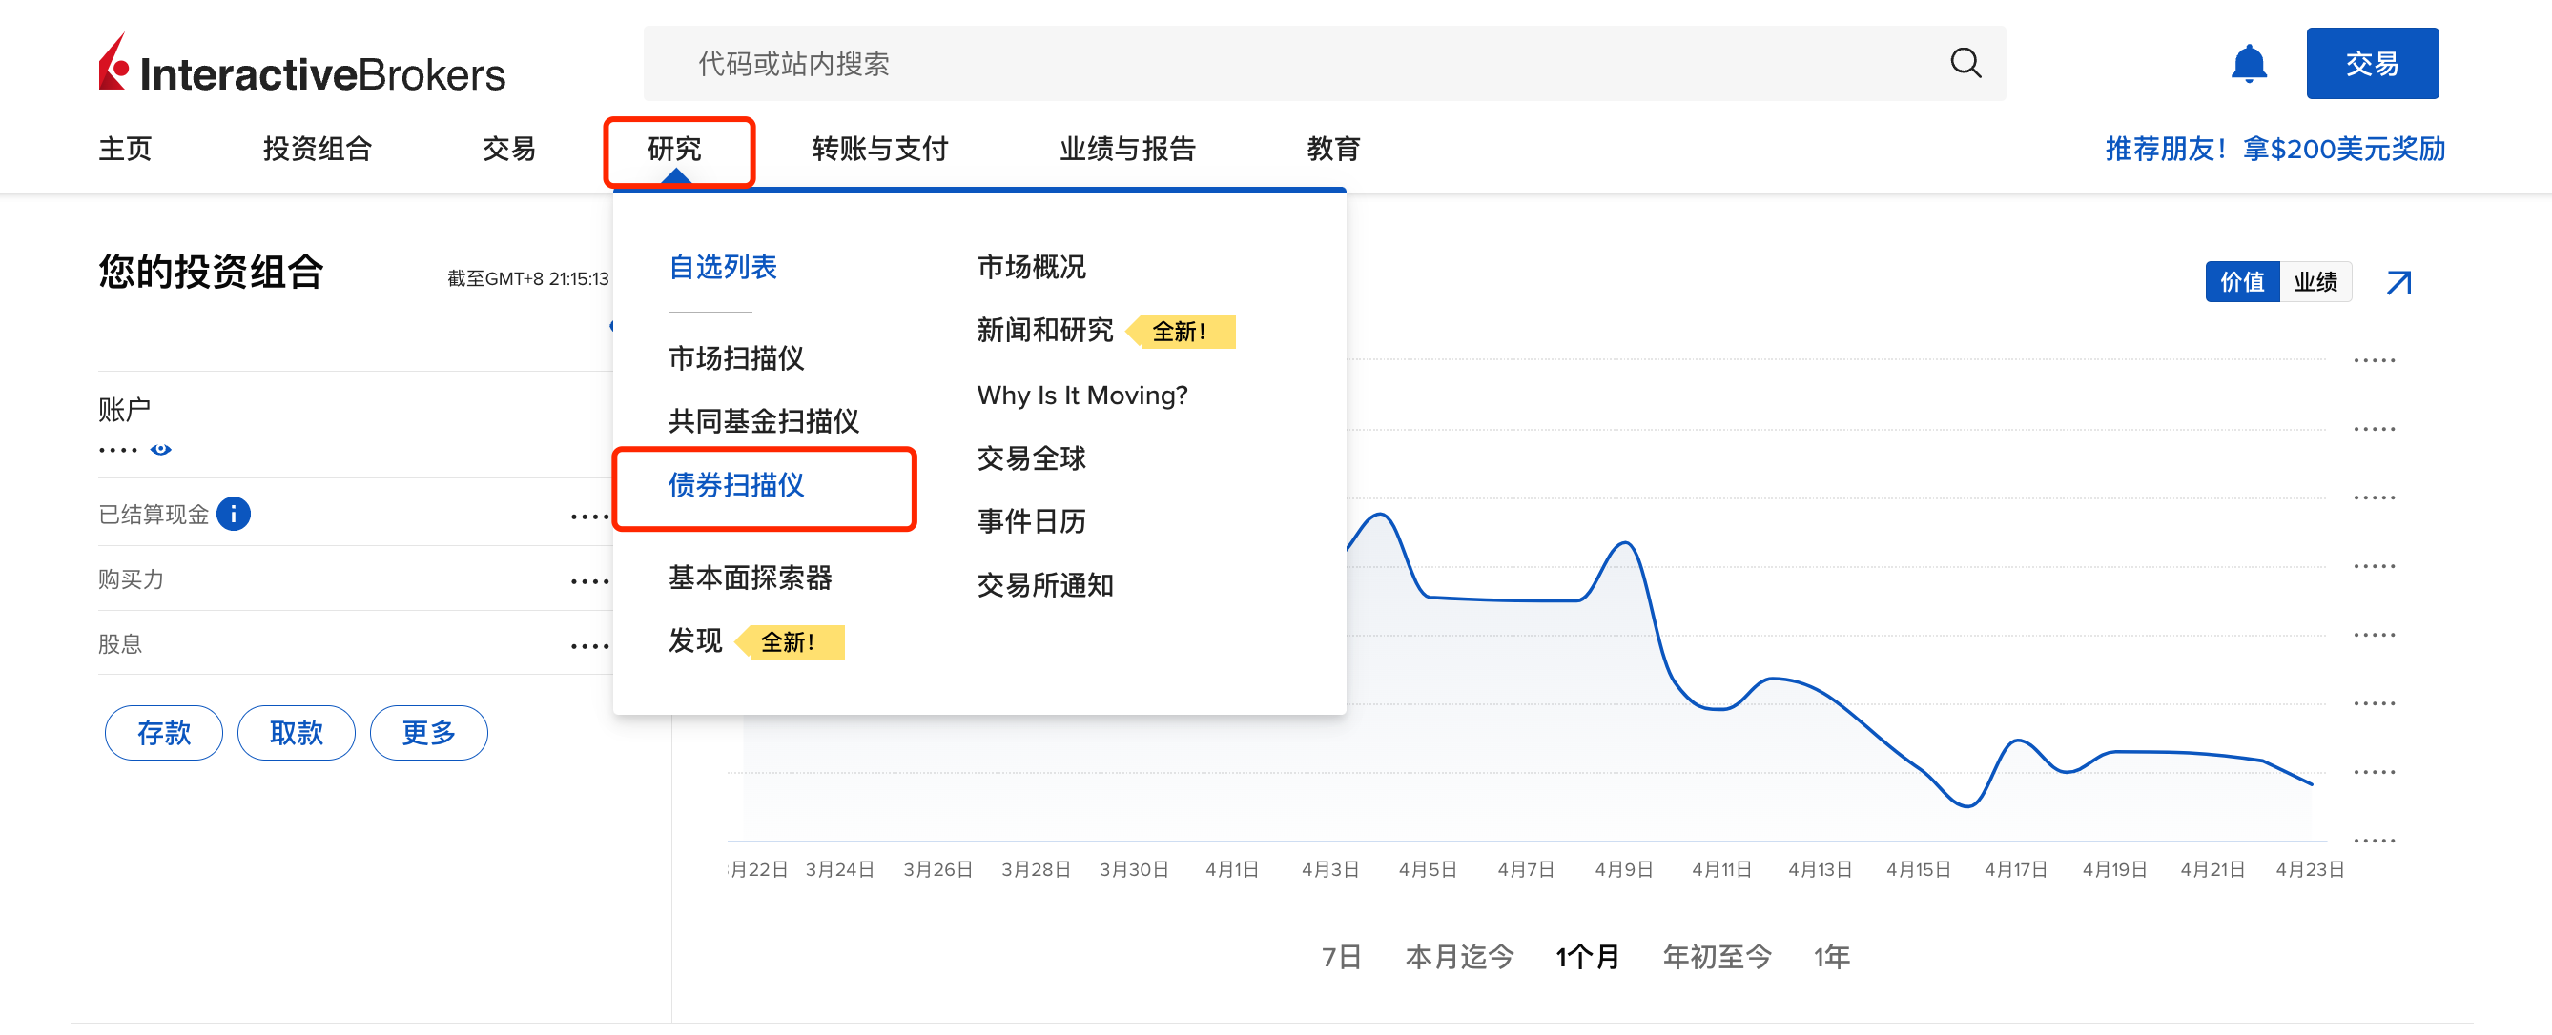
Task: Click the 4月23日 axis label
Action: tap(2309, 869)
